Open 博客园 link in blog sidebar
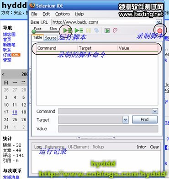Image resolution: width=169 pixels, height=179 pixels. pos(9,35)
